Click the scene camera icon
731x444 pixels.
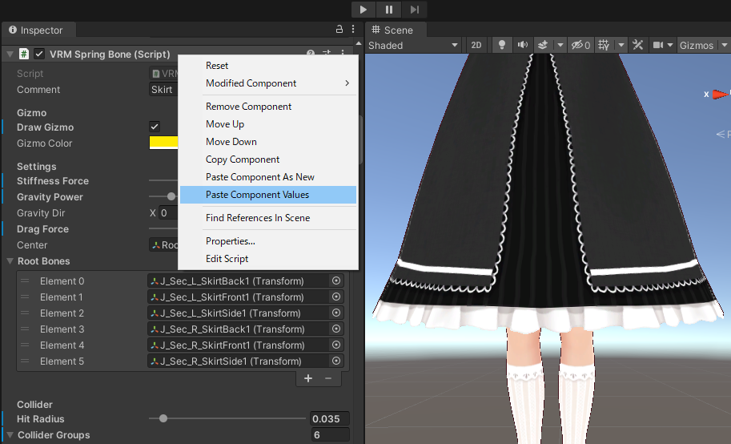coord(658,46)
